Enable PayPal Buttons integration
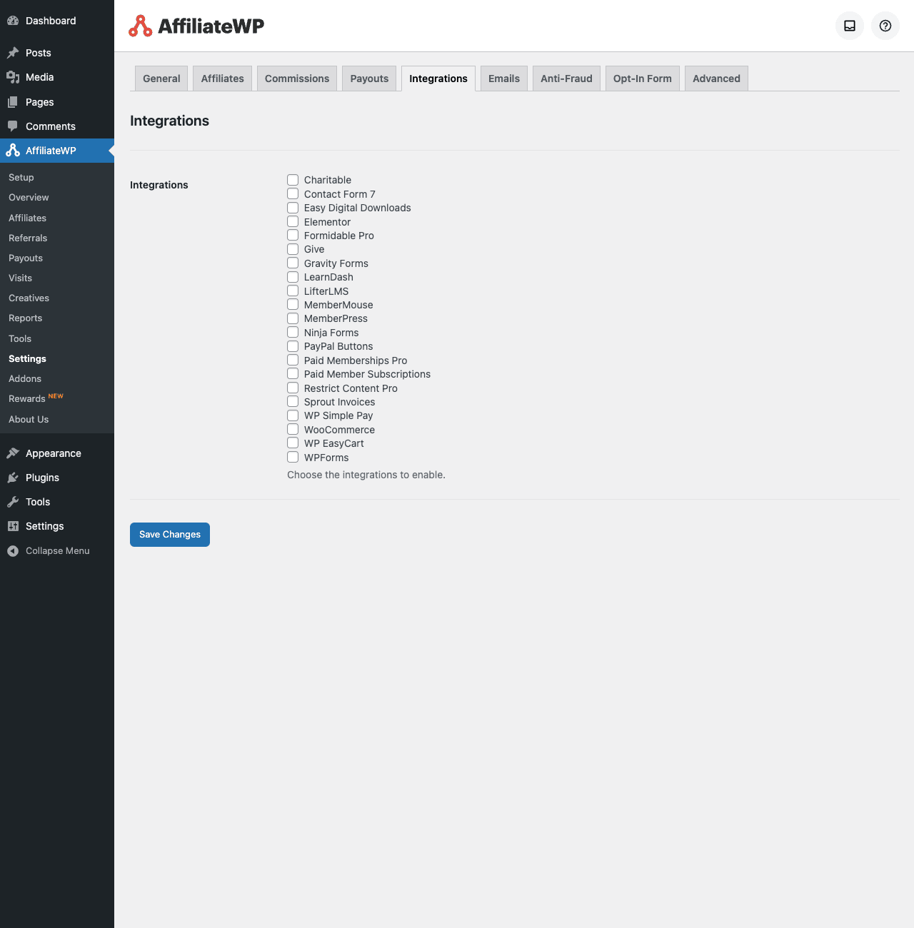 (x=293, y=346)
